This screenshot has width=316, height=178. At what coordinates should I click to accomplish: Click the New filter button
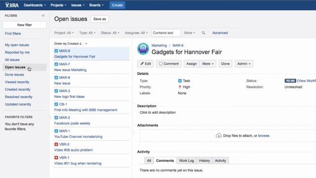24,25
